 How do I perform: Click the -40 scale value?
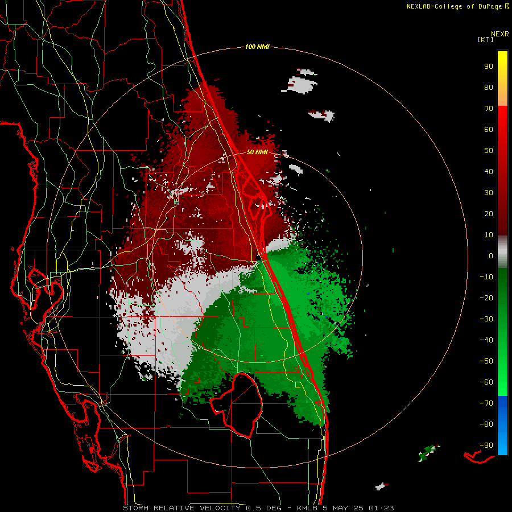point(486,340)
